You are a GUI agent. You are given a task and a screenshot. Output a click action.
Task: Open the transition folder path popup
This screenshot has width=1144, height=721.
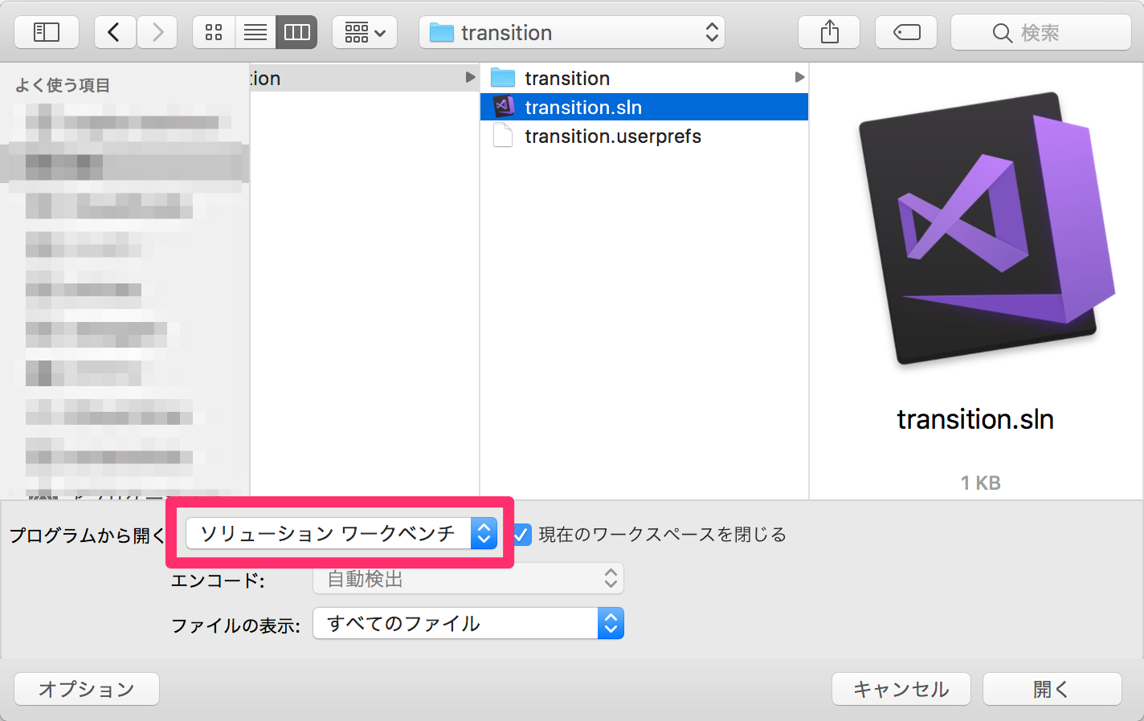572,32
